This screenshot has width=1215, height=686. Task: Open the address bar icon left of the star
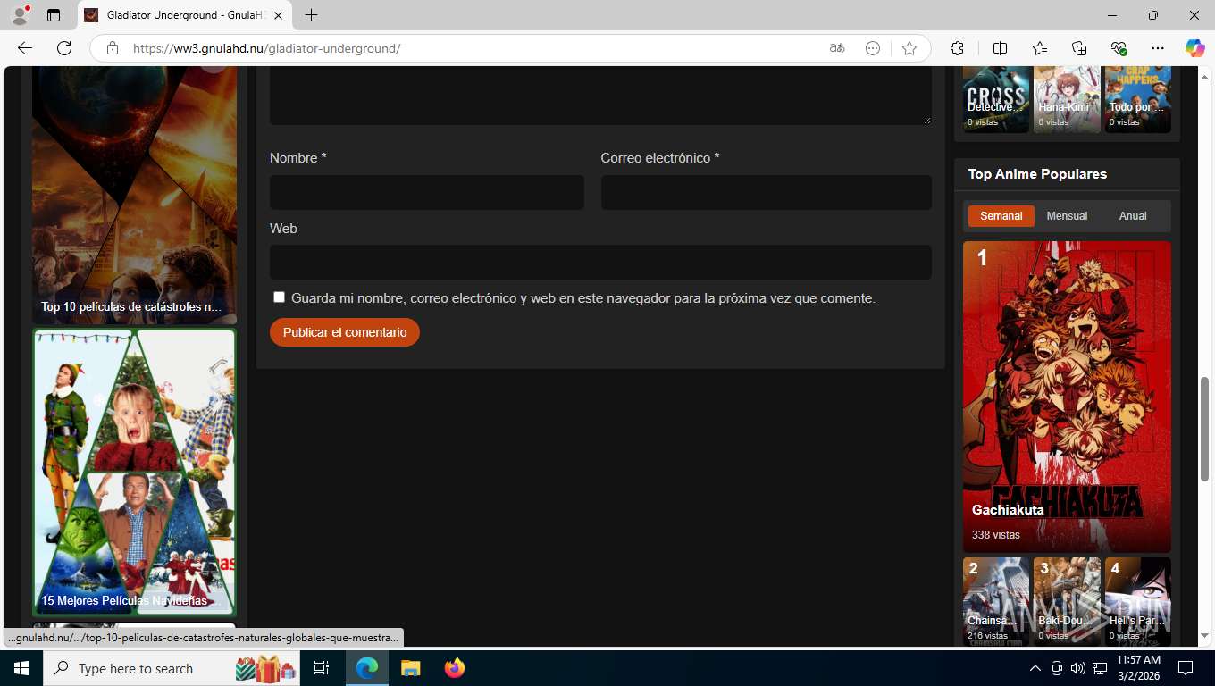point(873,48)
